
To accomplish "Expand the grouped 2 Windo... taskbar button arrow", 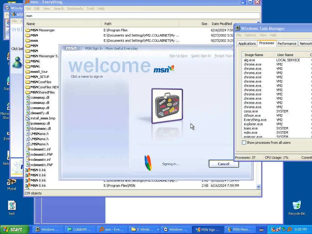I will (x=158, y=230).
